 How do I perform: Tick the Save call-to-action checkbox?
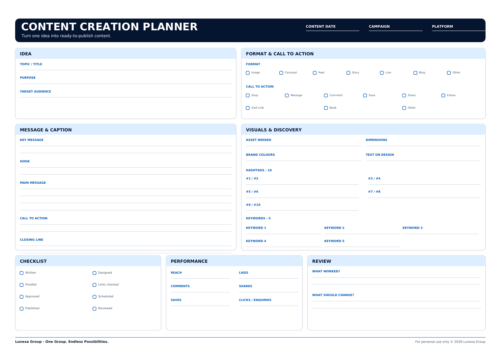365,95
